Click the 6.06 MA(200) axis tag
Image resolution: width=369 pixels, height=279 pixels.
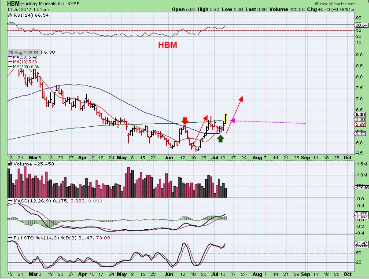(x=360, y=120)
